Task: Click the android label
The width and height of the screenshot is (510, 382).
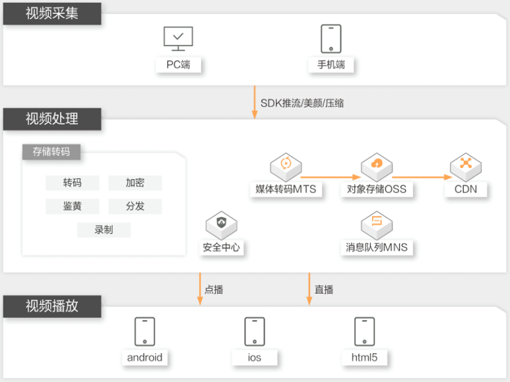Action: [145, 357]
